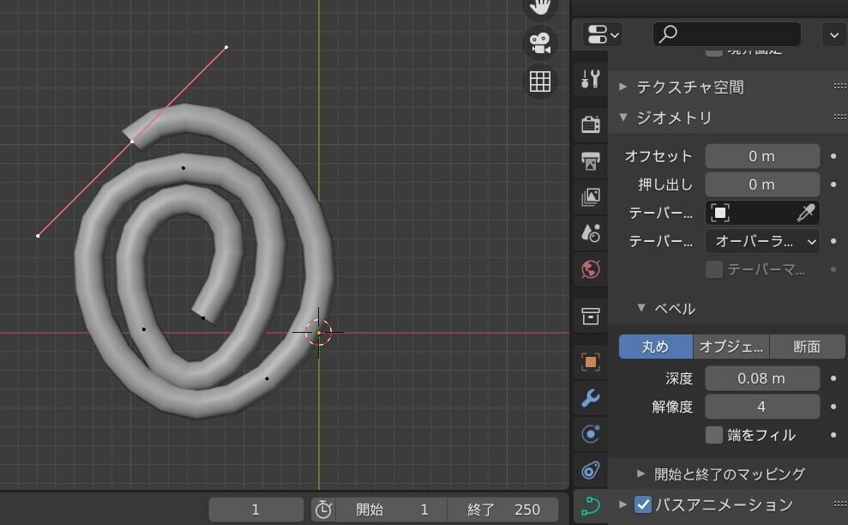Click animate dot beside 深度
848x525 pixels.
point(833,378)
